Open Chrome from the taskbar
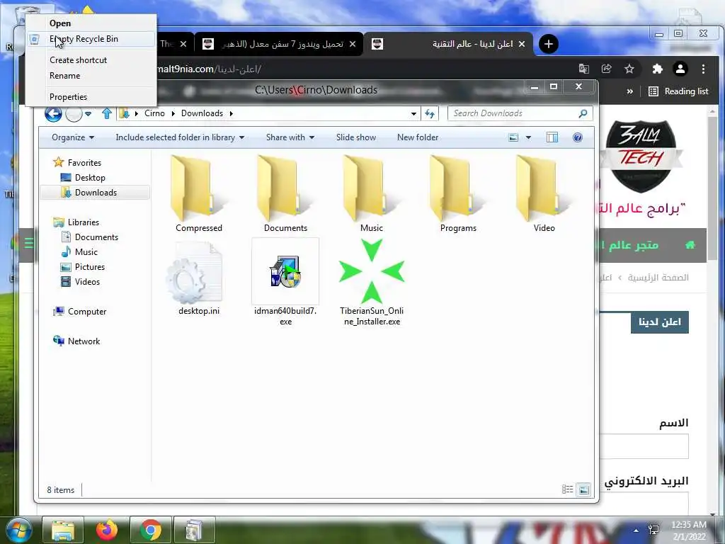This screenshot has height=544, width=725. click(150, 530)
